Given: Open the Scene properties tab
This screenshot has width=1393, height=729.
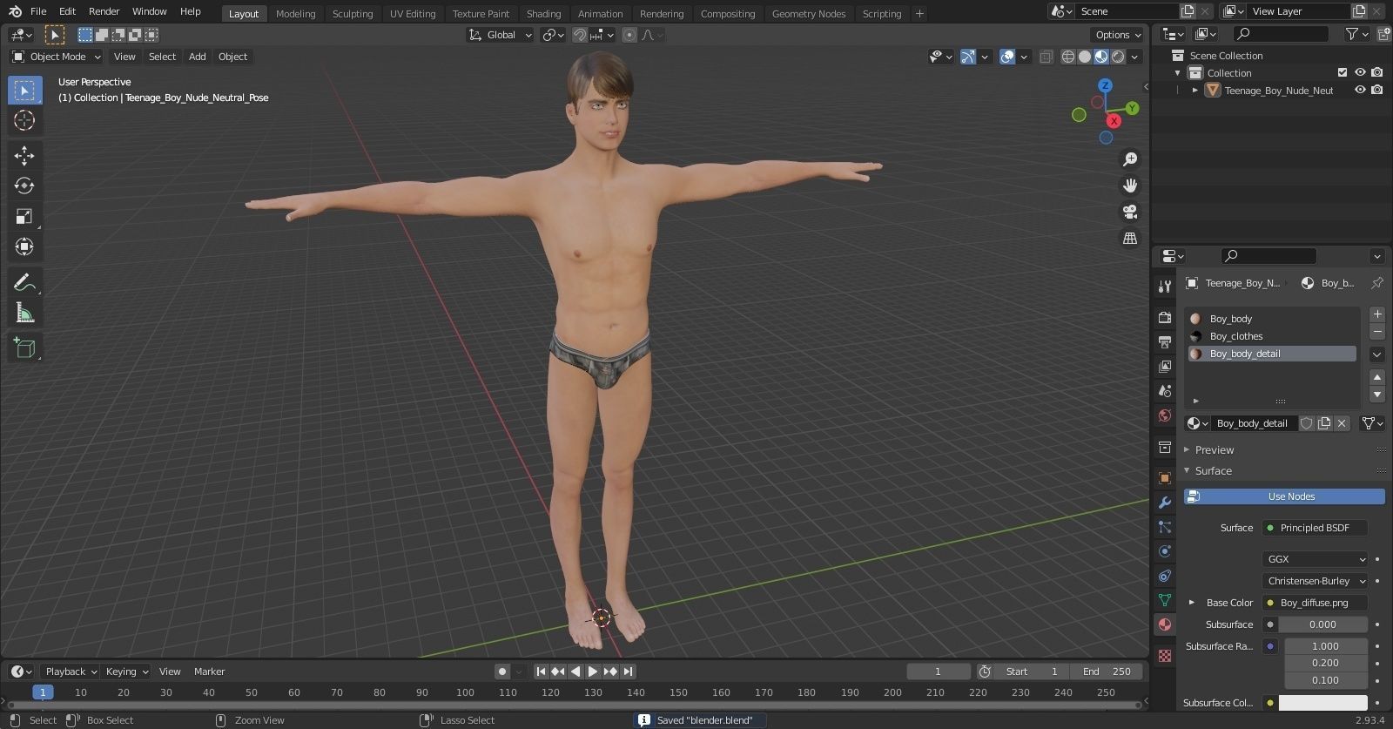Looking at the screenshot, I should [1165, 391].
